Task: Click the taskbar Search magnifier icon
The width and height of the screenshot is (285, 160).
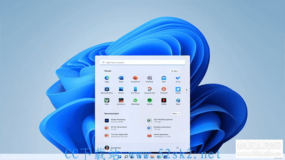Action: coord(126,157)
